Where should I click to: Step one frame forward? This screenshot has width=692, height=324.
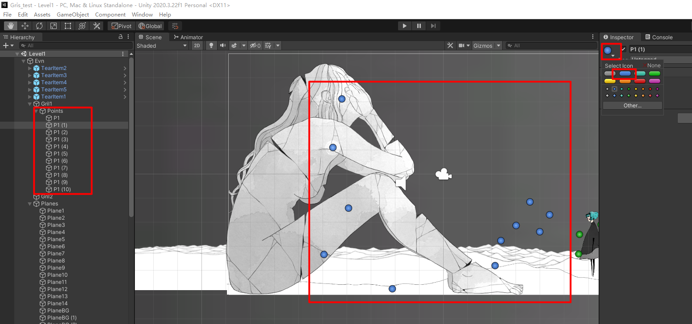coord(433,26)
